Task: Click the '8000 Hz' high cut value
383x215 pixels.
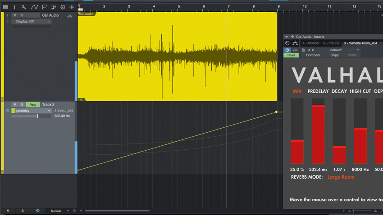Action: 360,170
